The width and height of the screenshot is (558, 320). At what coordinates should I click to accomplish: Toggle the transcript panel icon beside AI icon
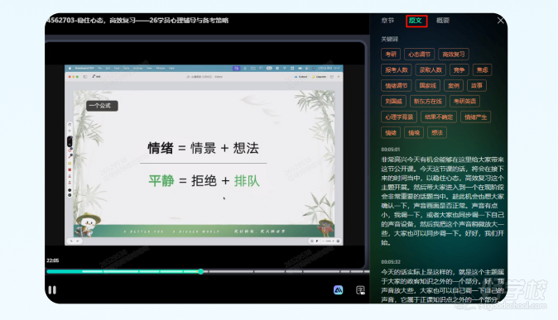point(360,290)
